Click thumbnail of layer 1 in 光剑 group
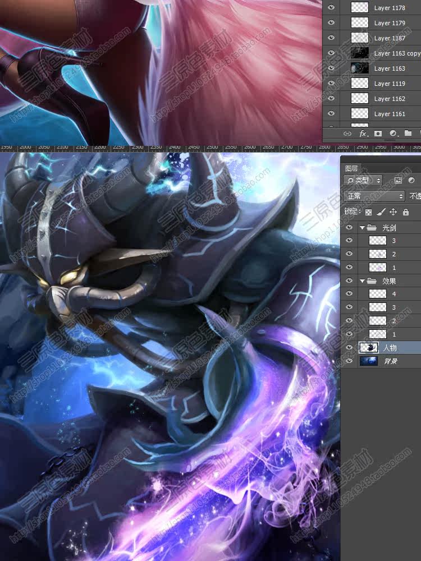This screenshot has width=421, height=561. tap(378, 267)
